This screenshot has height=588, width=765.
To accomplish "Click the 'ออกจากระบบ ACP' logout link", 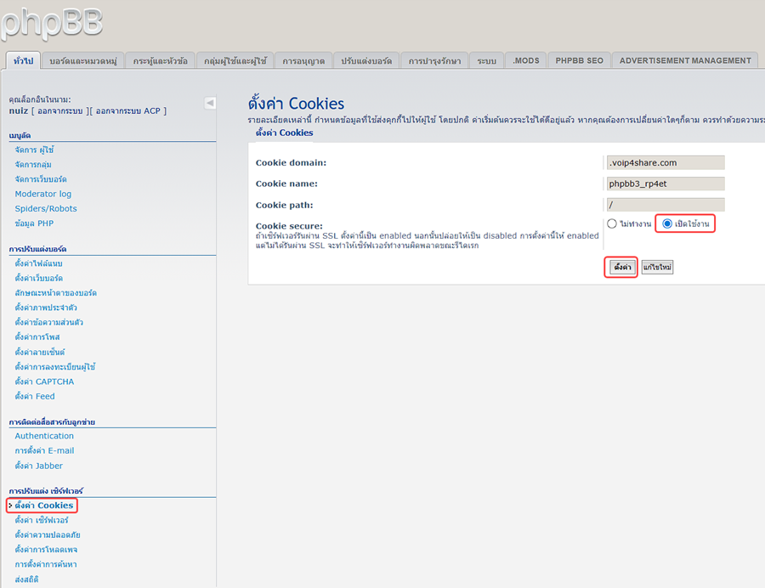I will point(130,110).
